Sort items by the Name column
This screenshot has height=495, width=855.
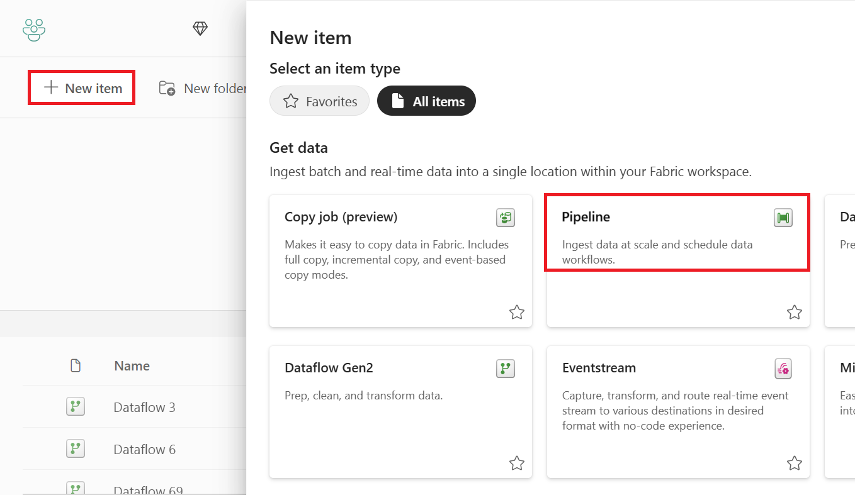click(131, 365)
